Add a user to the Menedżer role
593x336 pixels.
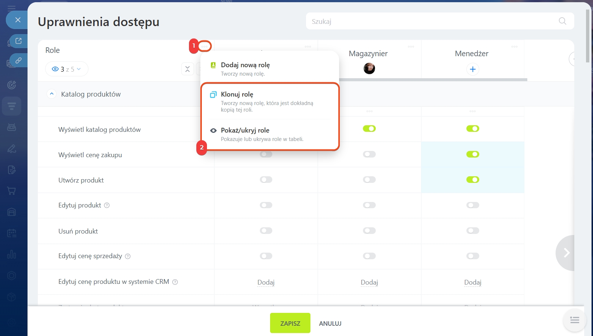pos(473,69)
